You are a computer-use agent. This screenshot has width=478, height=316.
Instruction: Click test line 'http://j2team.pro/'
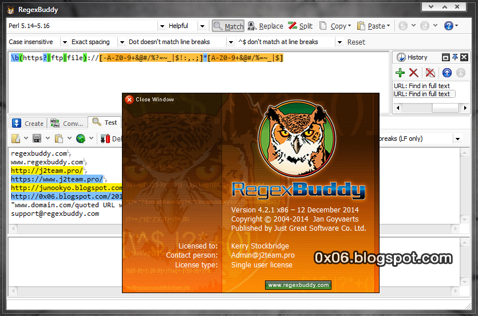point(46,171)
